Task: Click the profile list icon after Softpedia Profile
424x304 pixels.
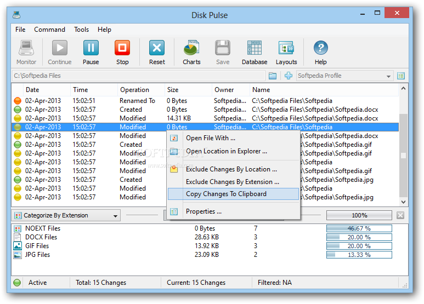Action: (401, 76)
